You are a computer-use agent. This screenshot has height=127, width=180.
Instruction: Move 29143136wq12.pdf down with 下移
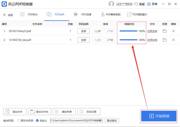(x=110, y=31)
